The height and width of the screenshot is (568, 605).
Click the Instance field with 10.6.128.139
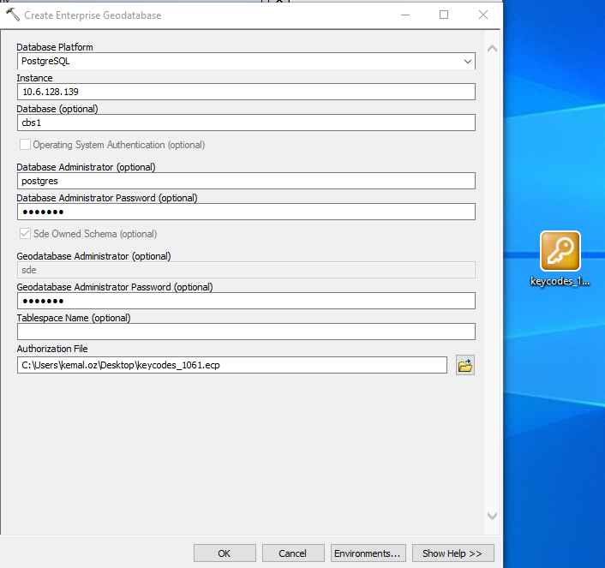(246, 92)
